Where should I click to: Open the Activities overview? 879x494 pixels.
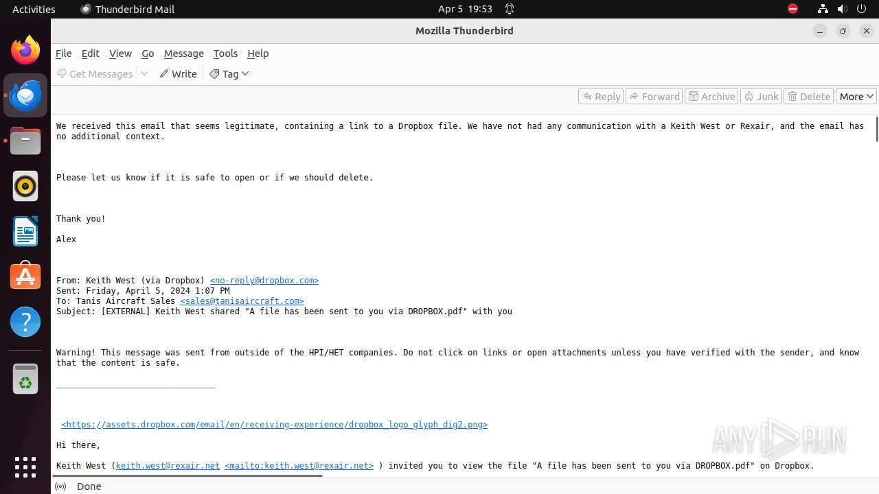34,9
